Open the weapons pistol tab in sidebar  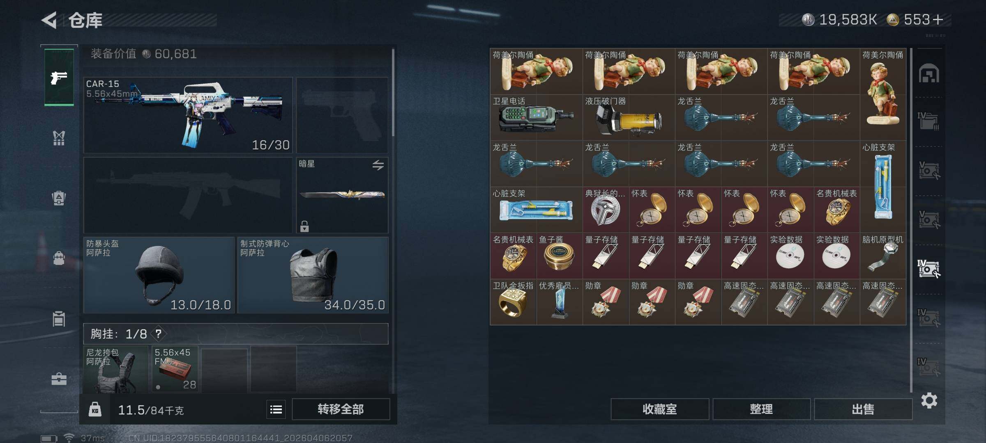(x=59, y=77)
